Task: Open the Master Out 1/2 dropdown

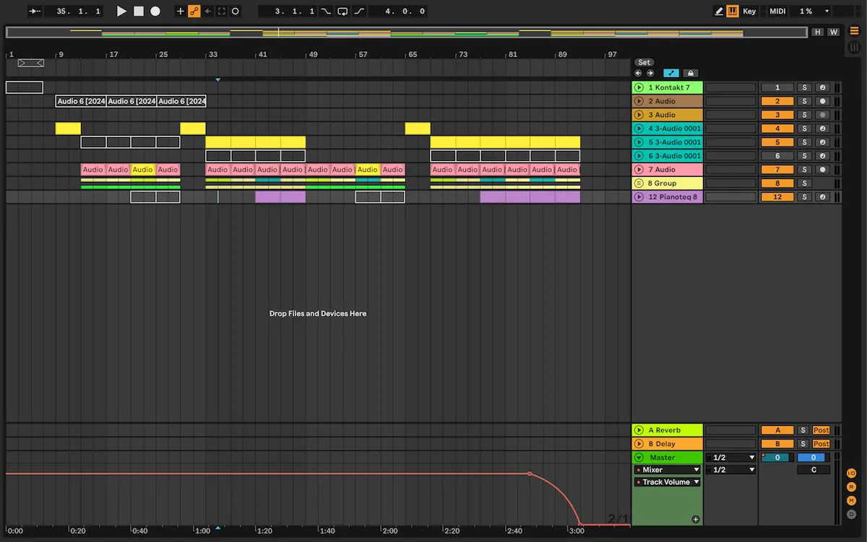Action: [731, 470]
